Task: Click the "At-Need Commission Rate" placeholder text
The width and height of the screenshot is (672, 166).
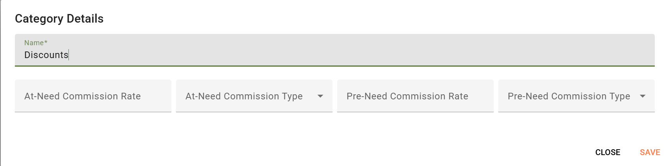Action: coord(83,96)
